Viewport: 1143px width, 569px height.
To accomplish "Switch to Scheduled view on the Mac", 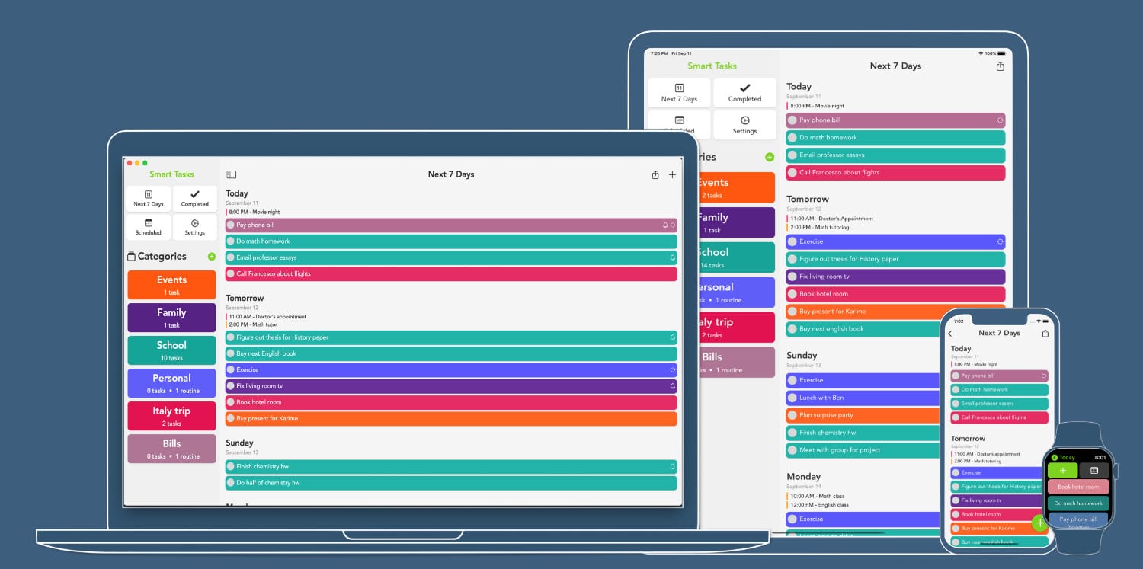I will click(x=149, y=227).
